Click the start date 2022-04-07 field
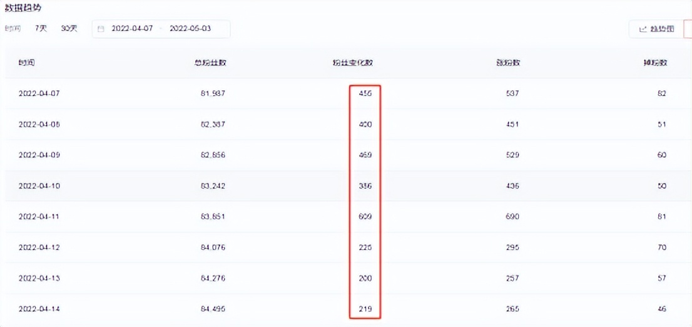 tap(131, 29)
